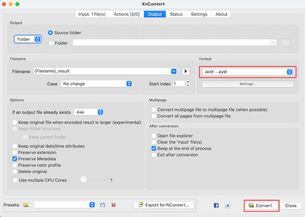Viewport: 305px width, 217px height.
Task: Check Convert multipage file to multipage file
Action: [x=154, y=110]
